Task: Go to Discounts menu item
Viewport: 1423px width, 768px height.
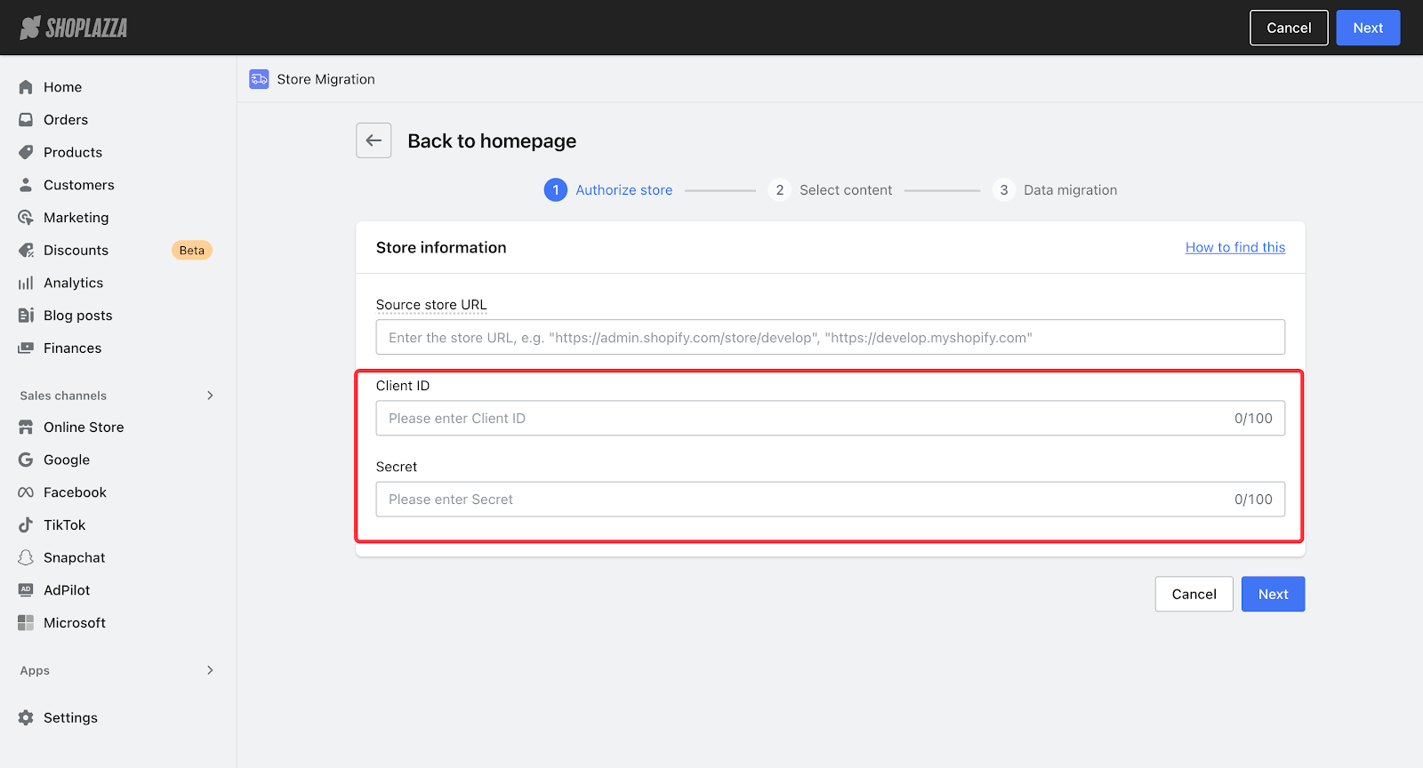Action: point(76,251)
